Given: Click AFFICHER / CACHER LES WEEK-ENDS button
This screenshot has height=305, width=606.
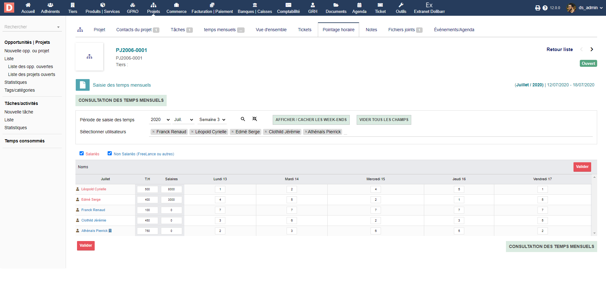Looking at the screenshot, I should pos(311,120).
